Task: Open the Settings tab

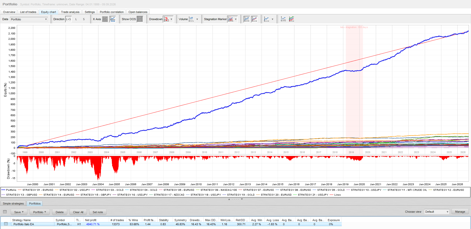Action: pos(90,12)
